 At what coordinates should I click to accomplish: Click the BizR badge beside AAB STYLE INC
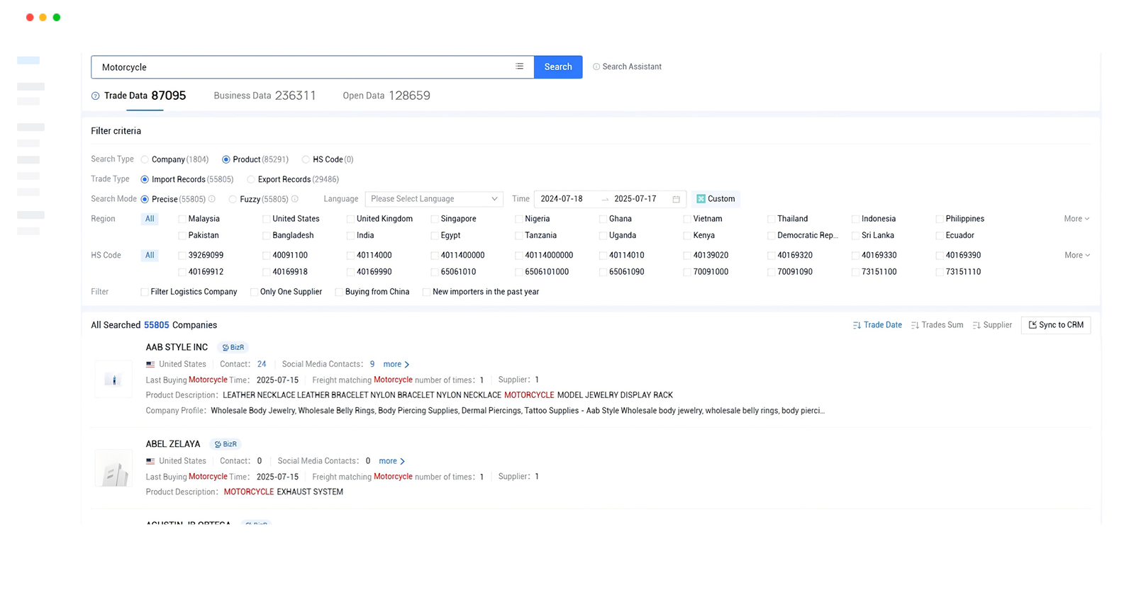point(233,348)
